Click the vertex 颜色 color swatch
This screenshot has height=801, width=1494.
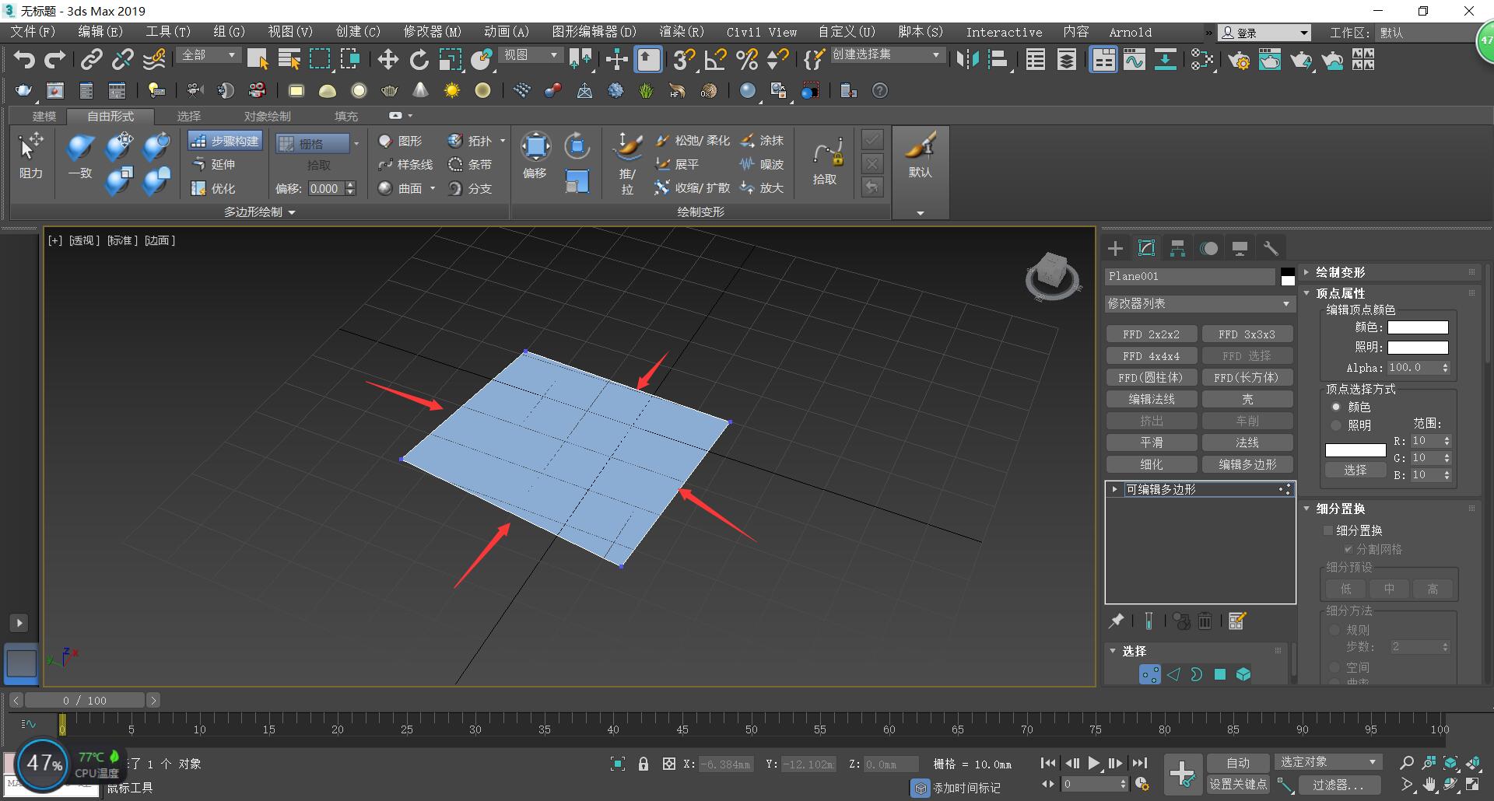[1418, 327]
